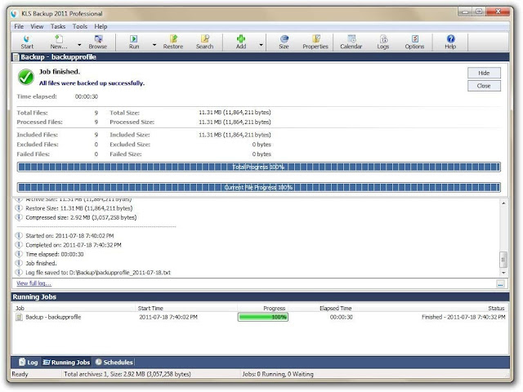The width and height of the screenshot is (523, 392).
Task: Click the green 100% job progress bar
Action: click(263, 317)
